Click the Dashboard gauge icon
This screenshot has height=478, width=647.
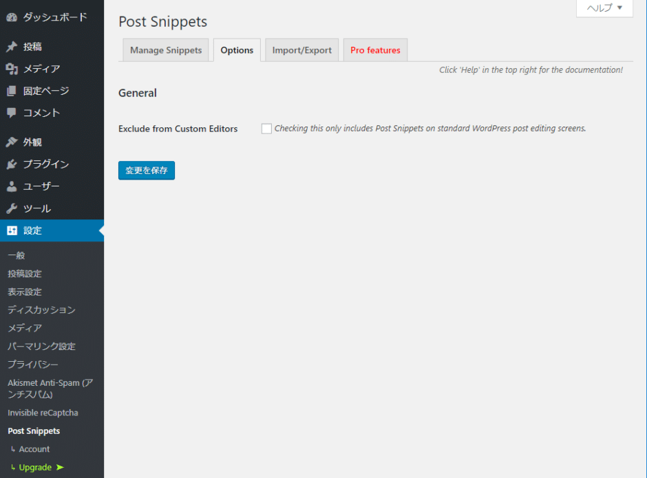tap(12, 17)
